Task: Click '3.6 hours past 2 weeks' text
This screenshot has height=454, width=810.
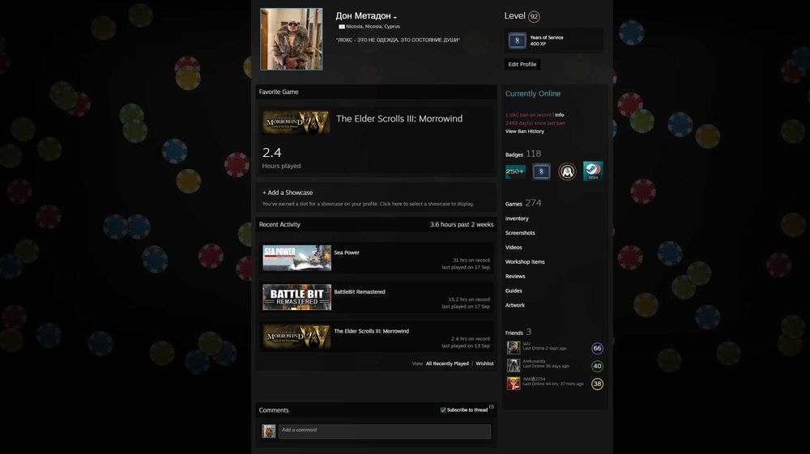Action: click(x=462, y=224)
